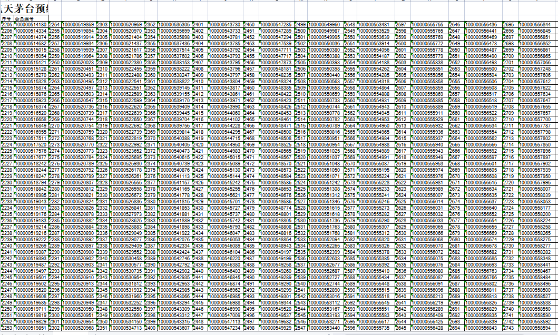Select the cell containing 100000549960
The height and width of the screenshot is (335, 558).
[325, 25]
